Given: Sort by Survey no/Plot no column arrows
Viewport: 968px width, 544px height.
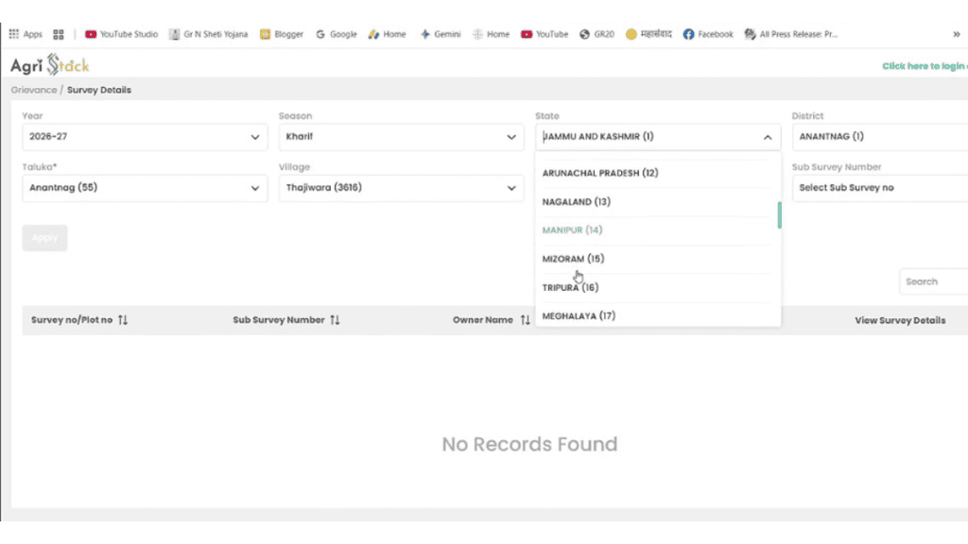Looking at the screenshot, I should pos(123,319).
